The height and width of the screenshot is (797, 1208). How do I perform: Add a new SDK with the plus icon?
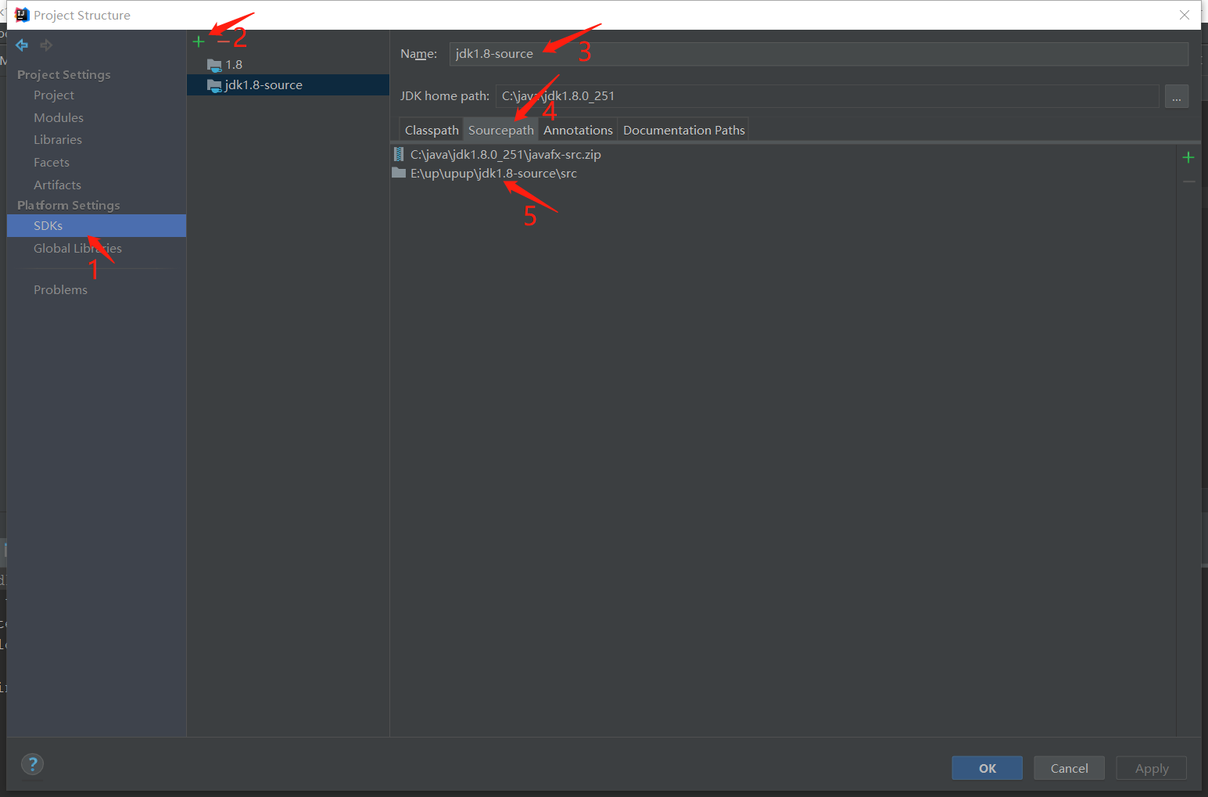pyautogui.click(x=199, y=41)
